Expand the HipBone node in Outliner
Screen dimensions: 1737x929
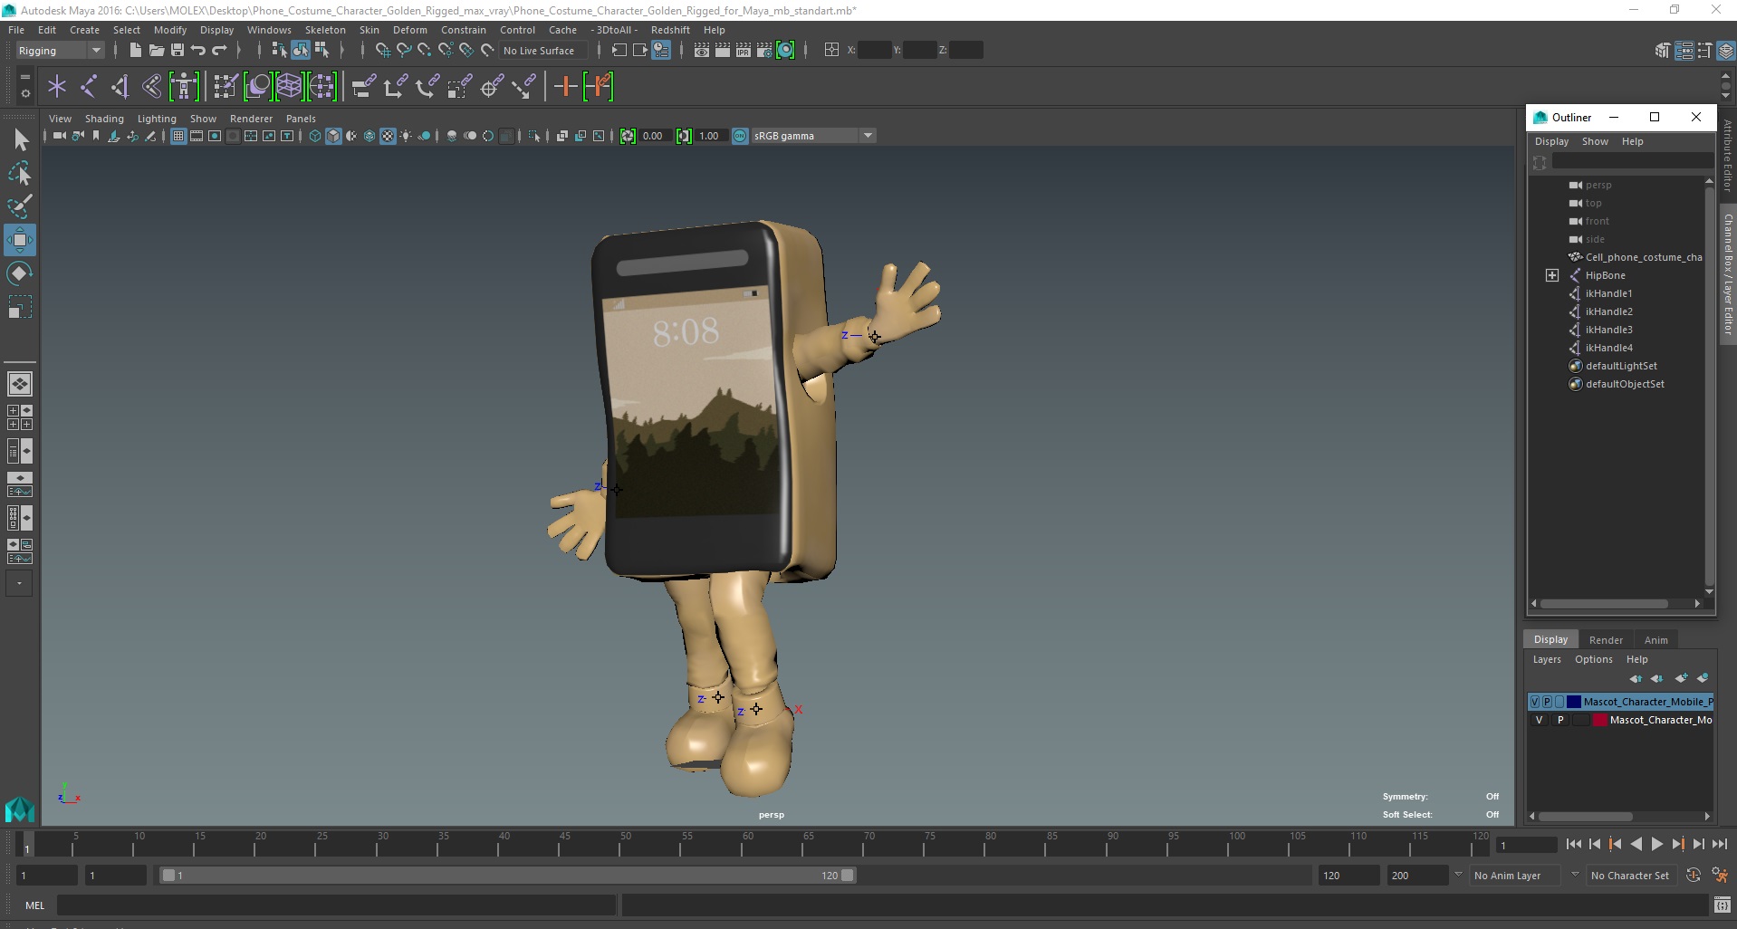click(1552, 275)
